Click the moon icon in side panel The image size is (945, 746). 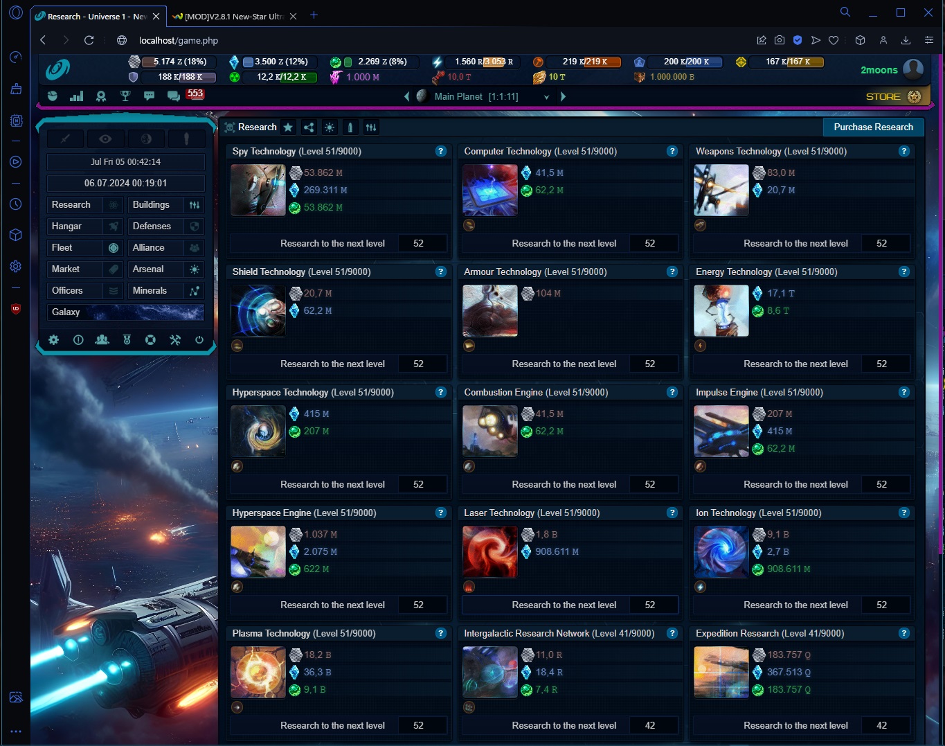pyautogui.click(x=146, y=139)
